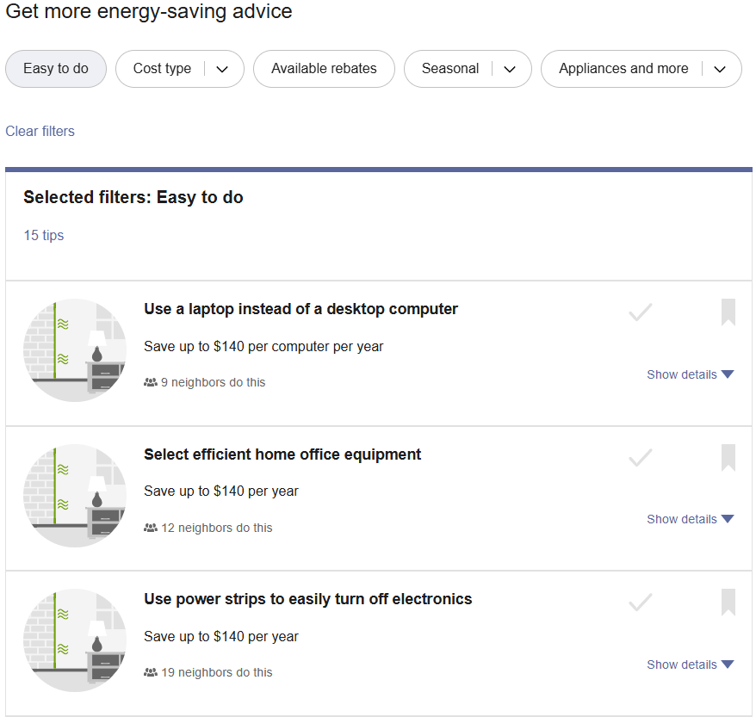Bookmark the efficient home office equipment tip
The height and width of the screenshot is (717, 756).
coord(728,457)
